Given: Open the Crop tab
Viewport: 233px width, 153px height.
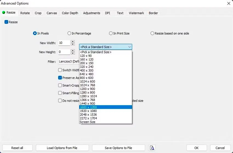Looking at the screenshot, I should pos(38,13).
